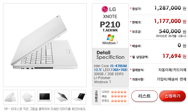This screenshot has height=112, width=188.
Task: Click the Detail Specifiction heading
Action: [x=110, y=55]
